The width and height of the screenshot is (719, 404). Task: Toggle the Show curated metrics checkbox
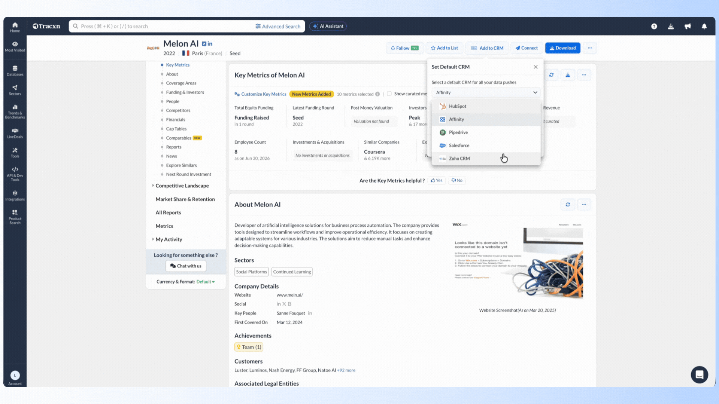[389, 94]
